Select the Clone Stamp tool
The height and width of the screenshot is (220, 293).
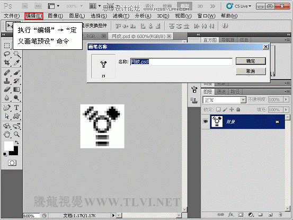[x=7, y=81]
